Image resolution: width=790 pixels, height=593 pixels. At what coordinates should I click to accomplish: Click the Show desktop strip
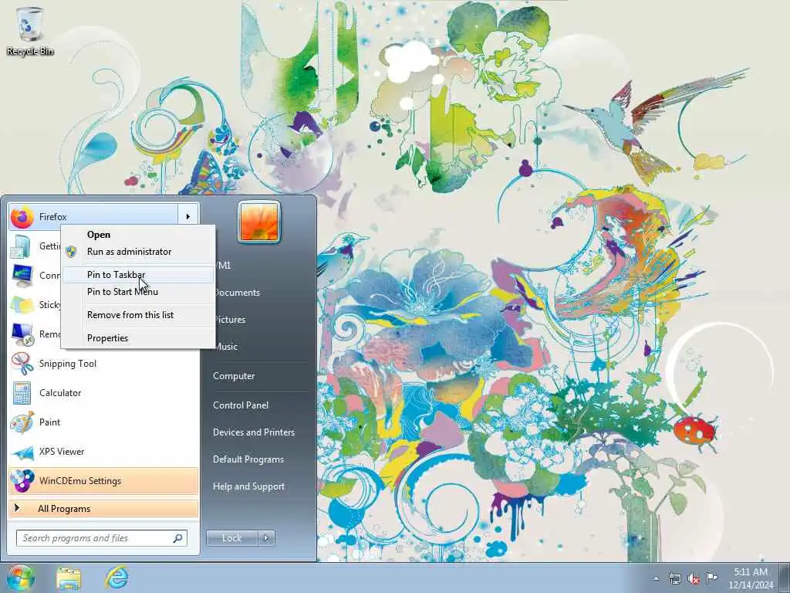[785, 578]
